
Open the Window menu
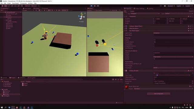click(x=30, y=3)
